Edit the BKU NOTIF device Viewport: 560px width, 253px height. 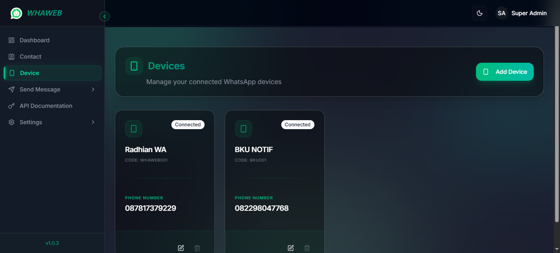[x=290, y=248]
